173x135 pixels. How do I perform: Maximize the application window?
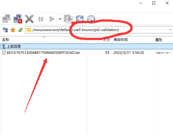[154, 3]
